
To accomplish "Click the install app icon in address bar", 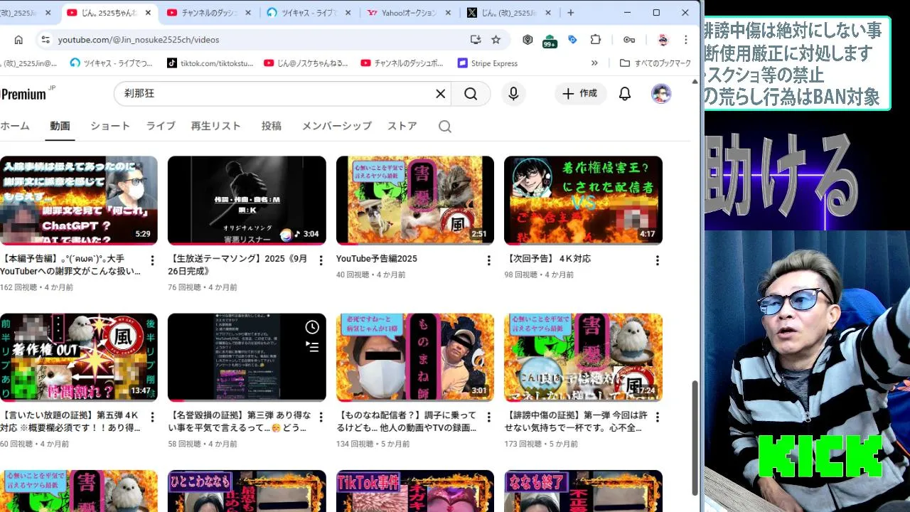I will [x=476, y=40].
